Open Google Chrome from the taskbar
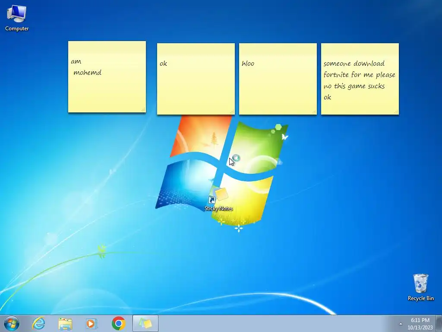Screen dimensions: 442x332 118,323
